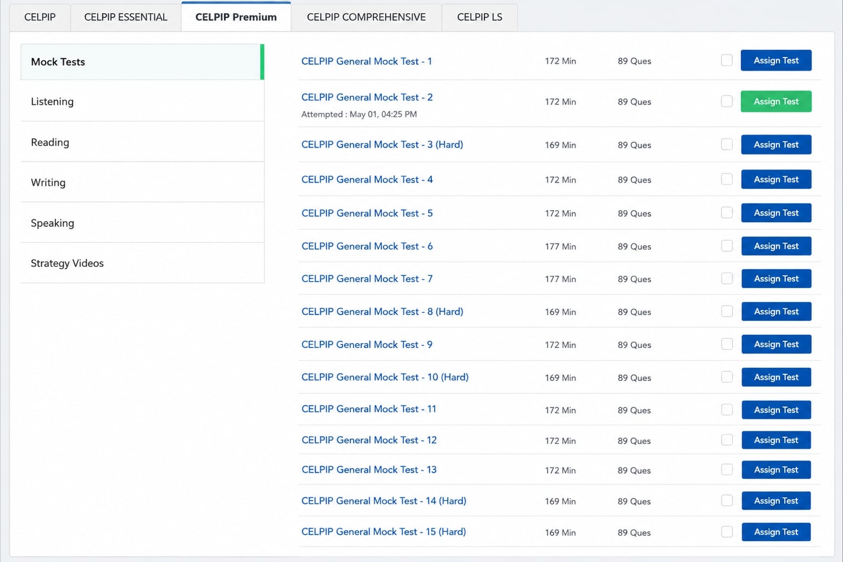The width and height of the screenshot is (843, 562).
Task: Select the checkbox for Mock Test - 4
Action: click(x=727, y=179)
